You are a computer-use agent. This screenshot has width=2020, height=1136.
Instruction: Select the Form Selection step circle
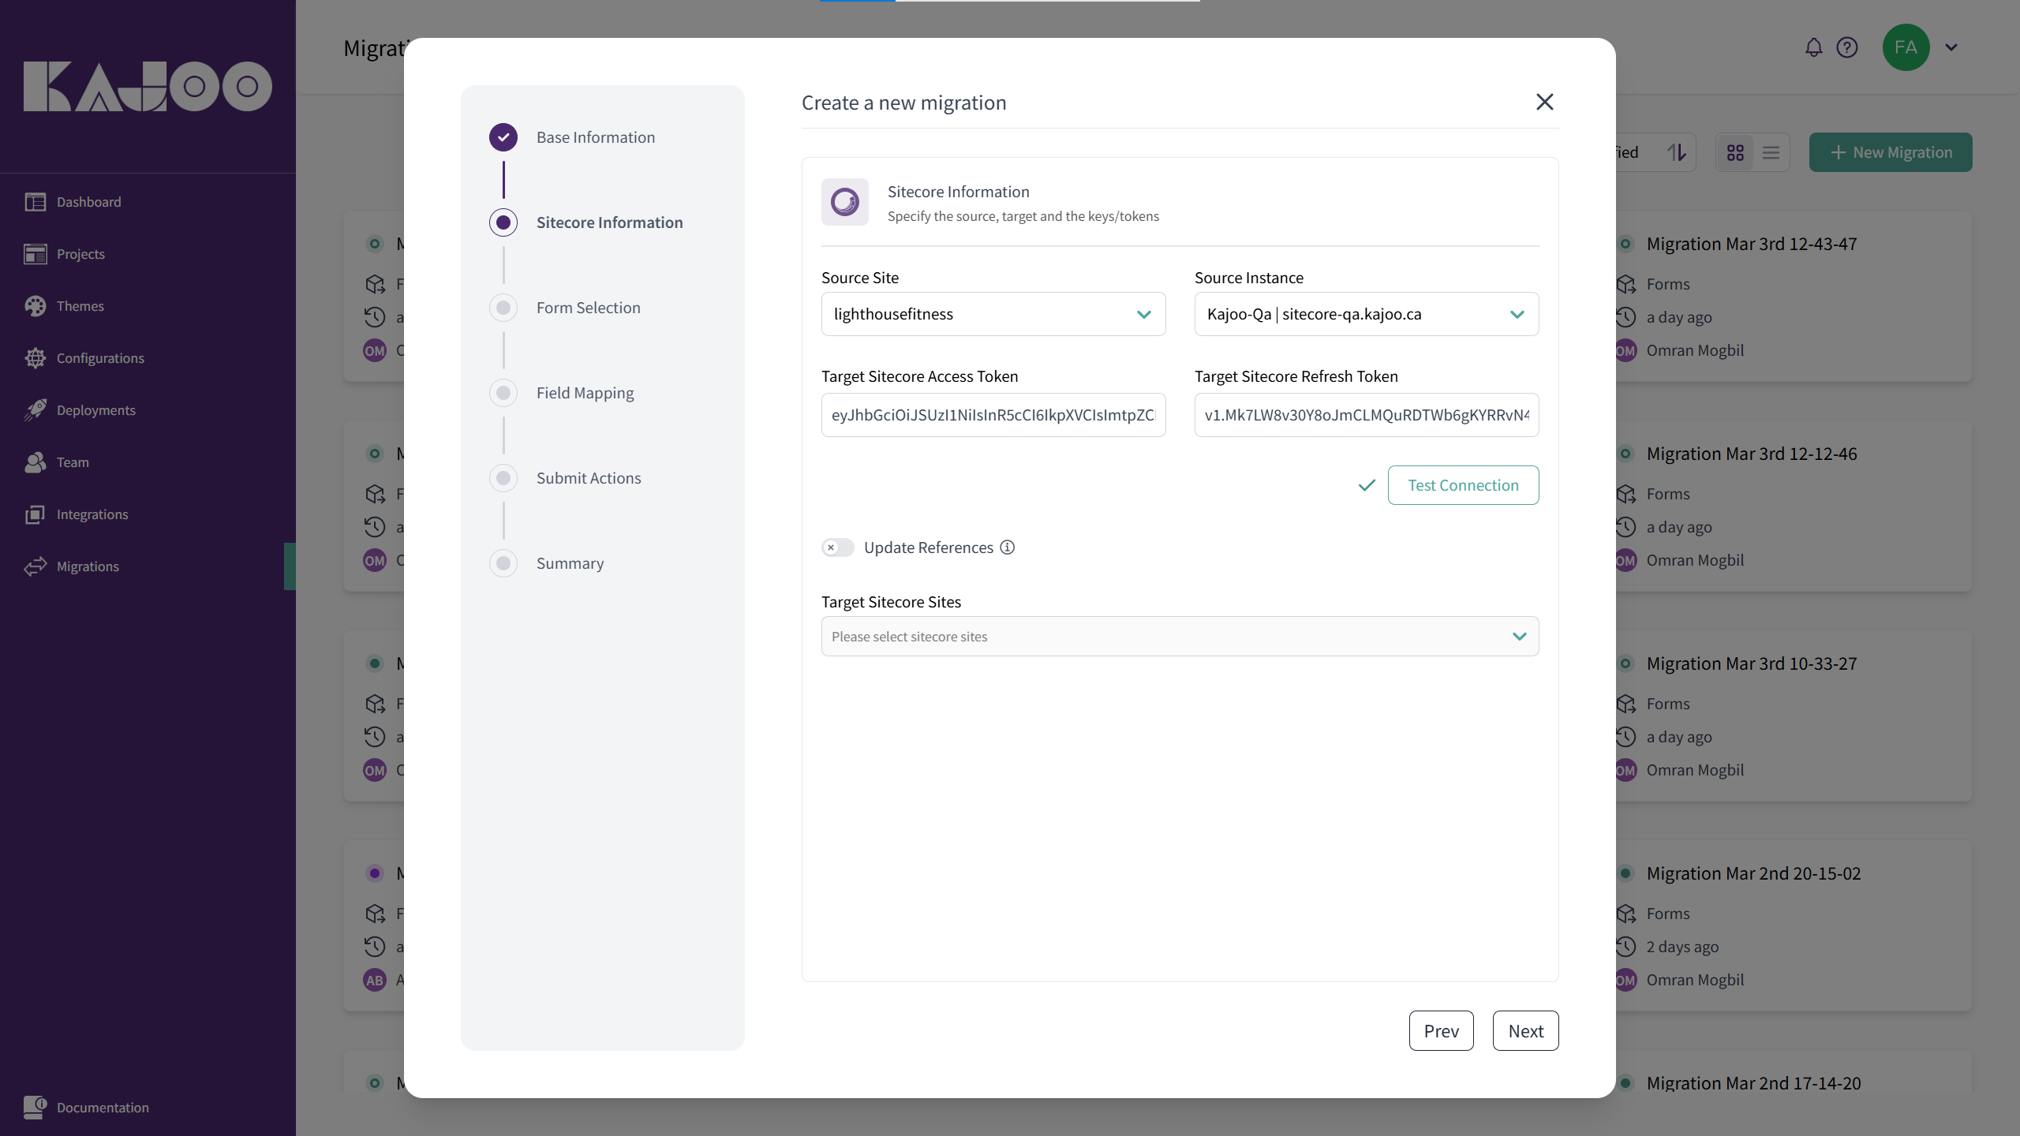(503, 308)
